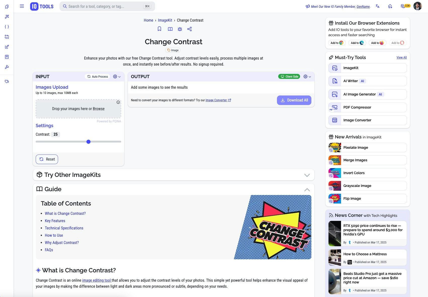The height and width of the screenshot is (297, 428).
Task: Open the Image Converter link in Output
Action: [x=218, y=100]
